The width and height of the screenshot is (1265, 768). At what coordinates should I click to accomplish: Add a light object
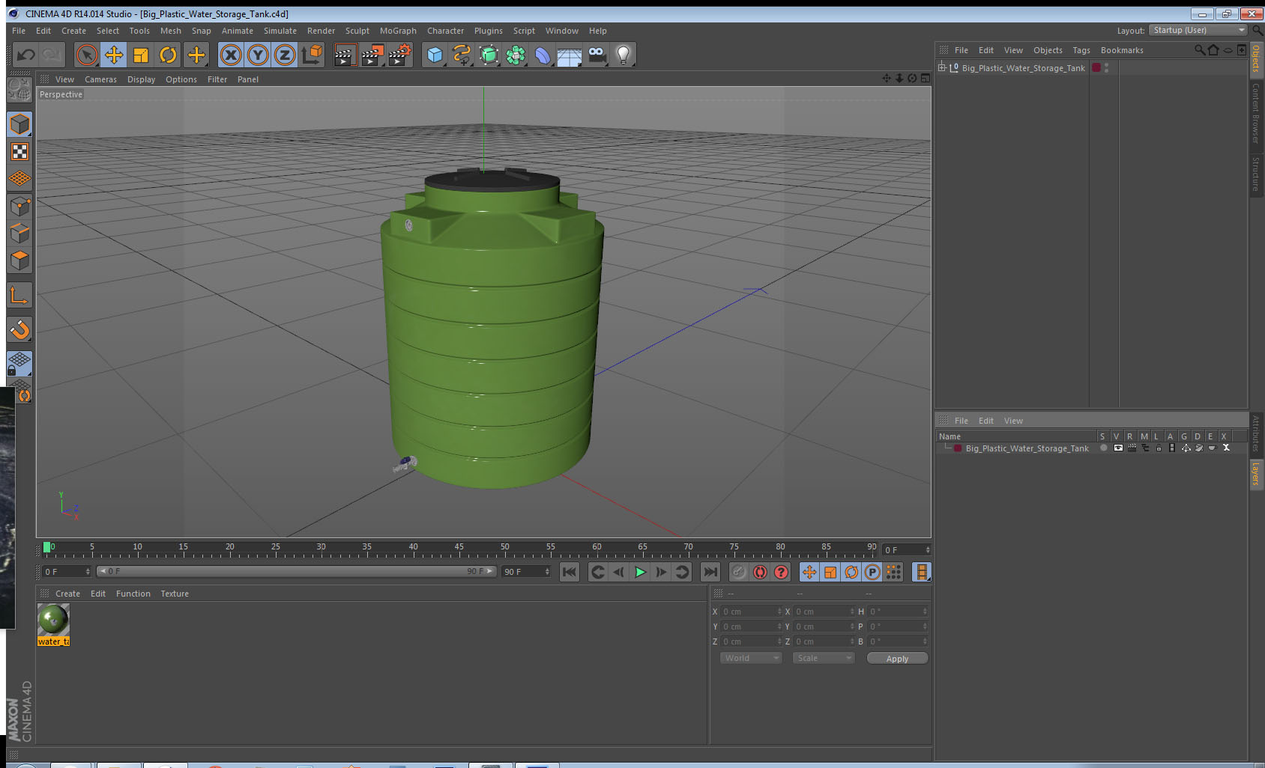click(624, 55)
